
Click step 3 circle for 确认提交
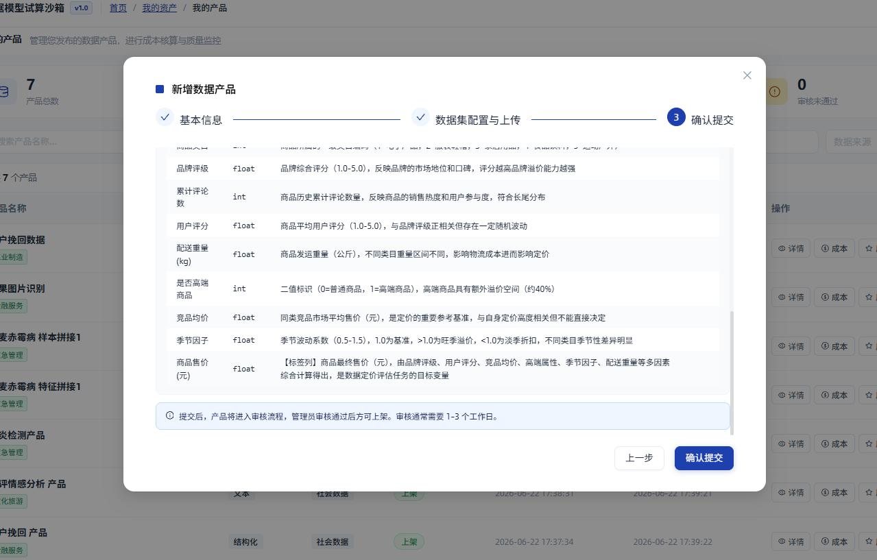(676, 117)
